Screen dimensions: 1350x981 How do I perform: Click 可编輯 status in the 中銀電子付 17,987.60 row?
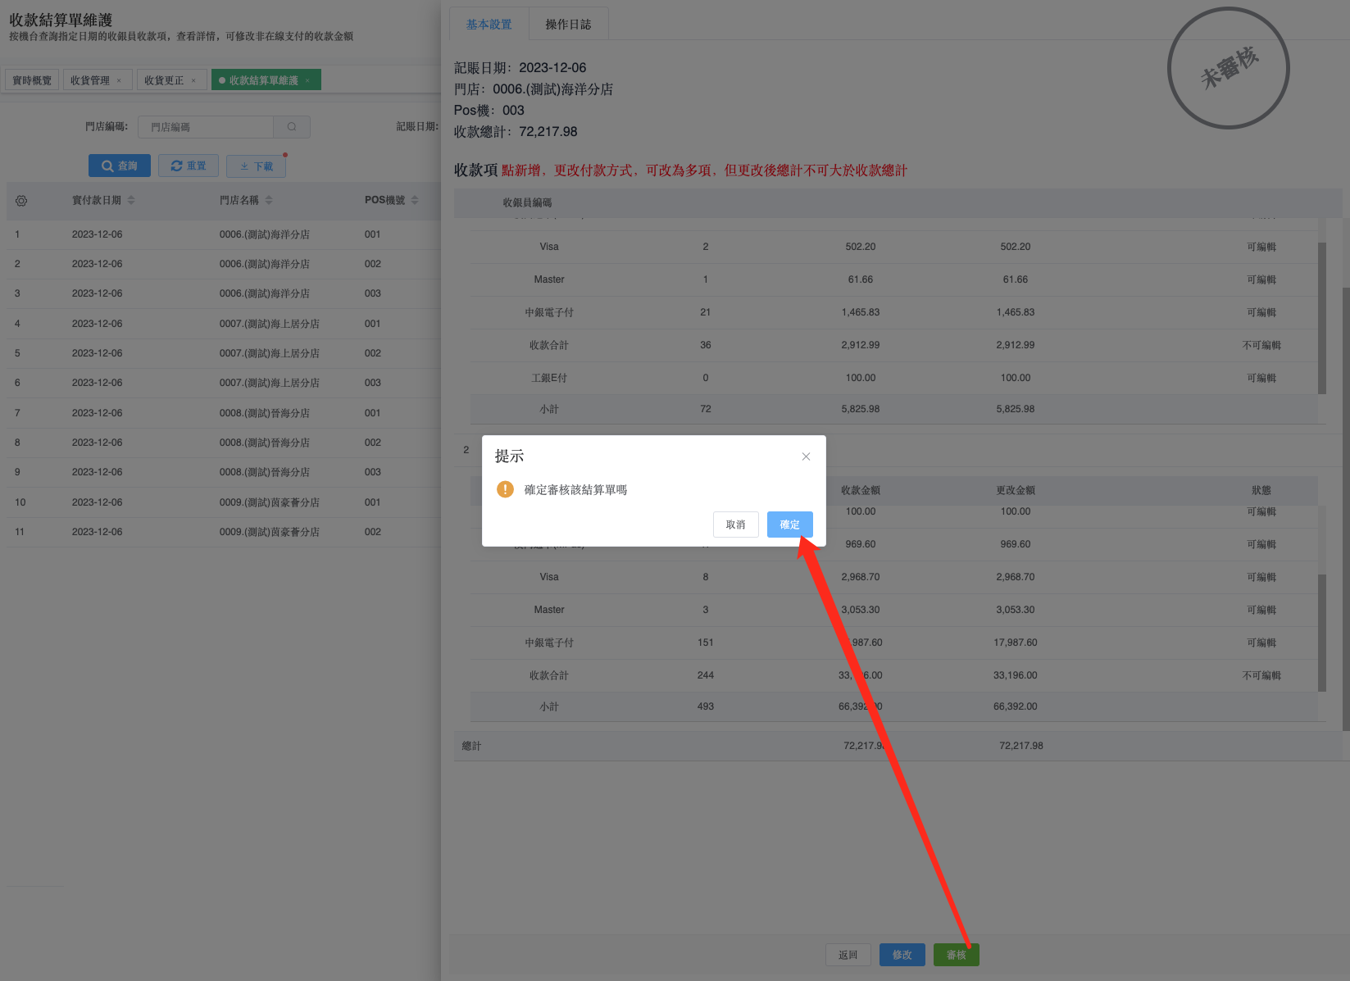click(1261, 643)
